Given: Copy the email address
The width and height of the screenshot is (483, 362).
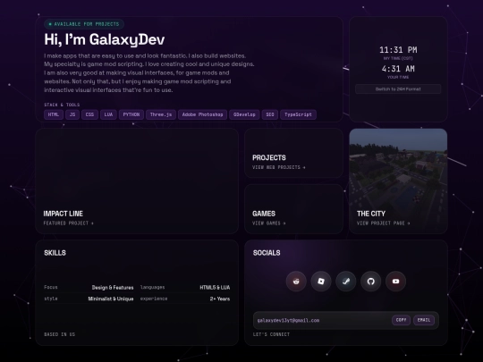Looking at the screenshot, I should pos(401,320).
